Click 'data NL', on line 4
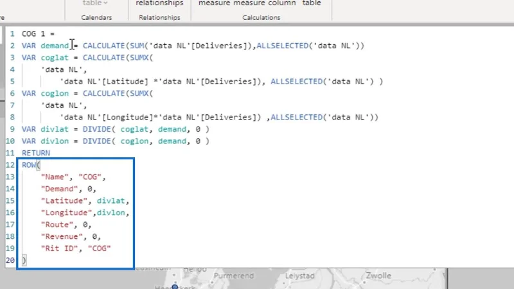Image resolution: width=514 pixels, height=289 pixels. (64, 69)
